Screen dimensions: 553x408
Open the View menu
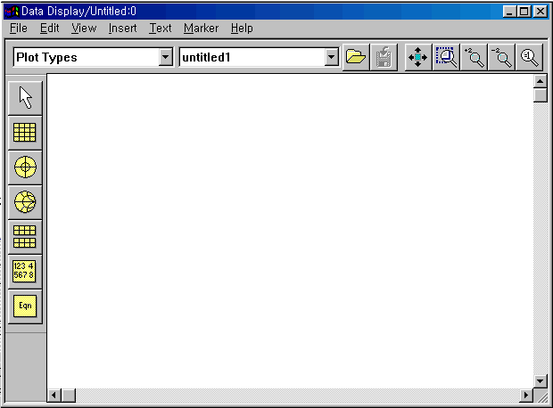click(84, 29)
